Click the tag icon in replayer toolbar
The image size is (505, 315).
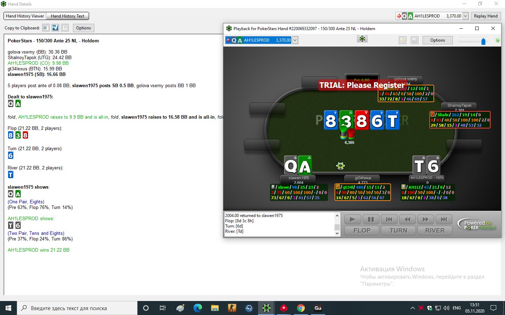[403, 40]
